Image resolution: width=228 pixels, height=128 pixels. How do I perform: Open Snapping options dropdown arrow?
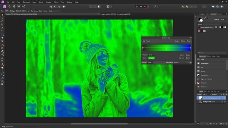(148, 6)
